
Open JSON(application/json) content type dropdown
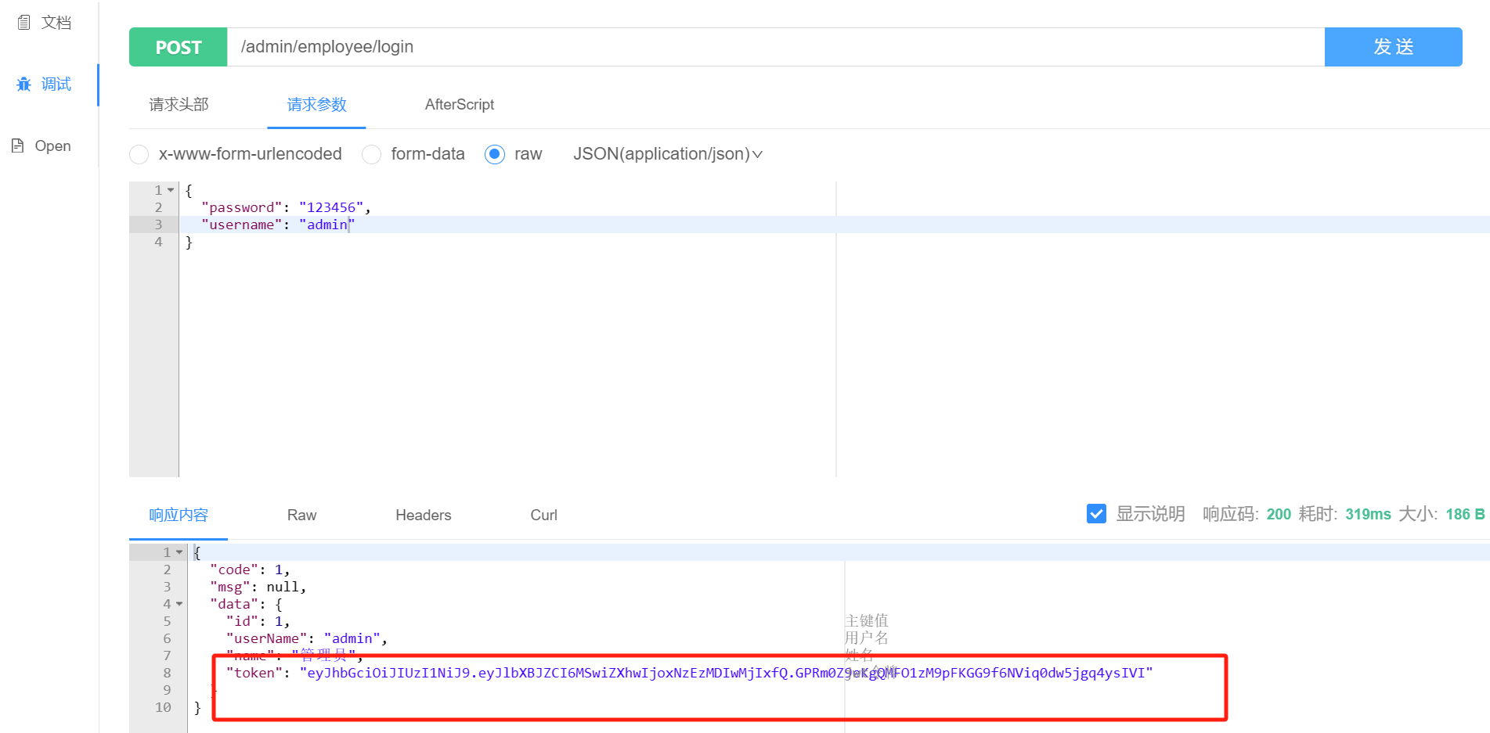click(x=668, y=154)
